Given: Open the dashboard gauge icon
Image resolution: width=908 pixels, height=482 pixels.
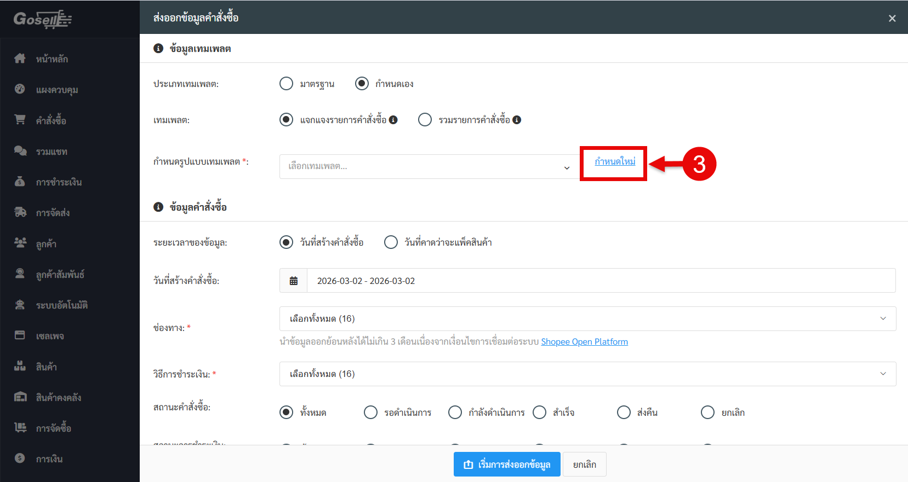Looking at the screenshot, I should point(20,89).
